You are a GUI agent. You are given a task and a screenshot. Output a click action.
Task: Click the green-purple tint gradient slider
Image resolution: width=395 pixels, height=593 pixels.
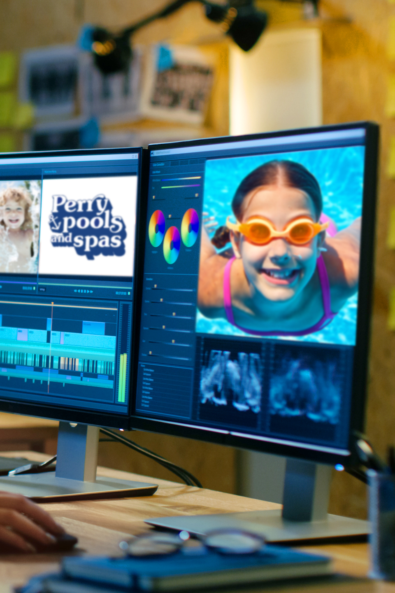180,187
